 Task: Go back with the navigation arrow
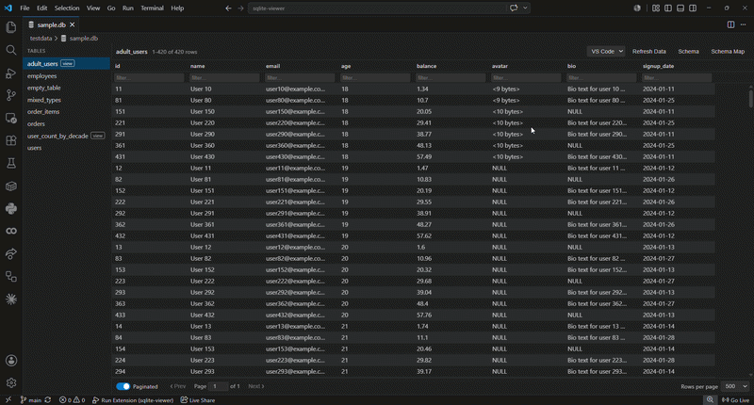pyautogui.click(x=228, y=8)
